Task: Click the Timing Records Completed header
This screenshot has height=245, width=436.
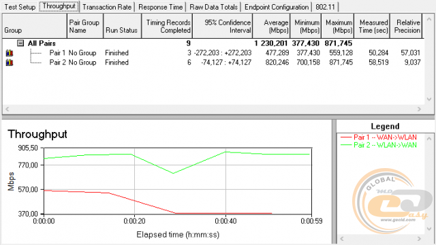Action: pos(167,26)
